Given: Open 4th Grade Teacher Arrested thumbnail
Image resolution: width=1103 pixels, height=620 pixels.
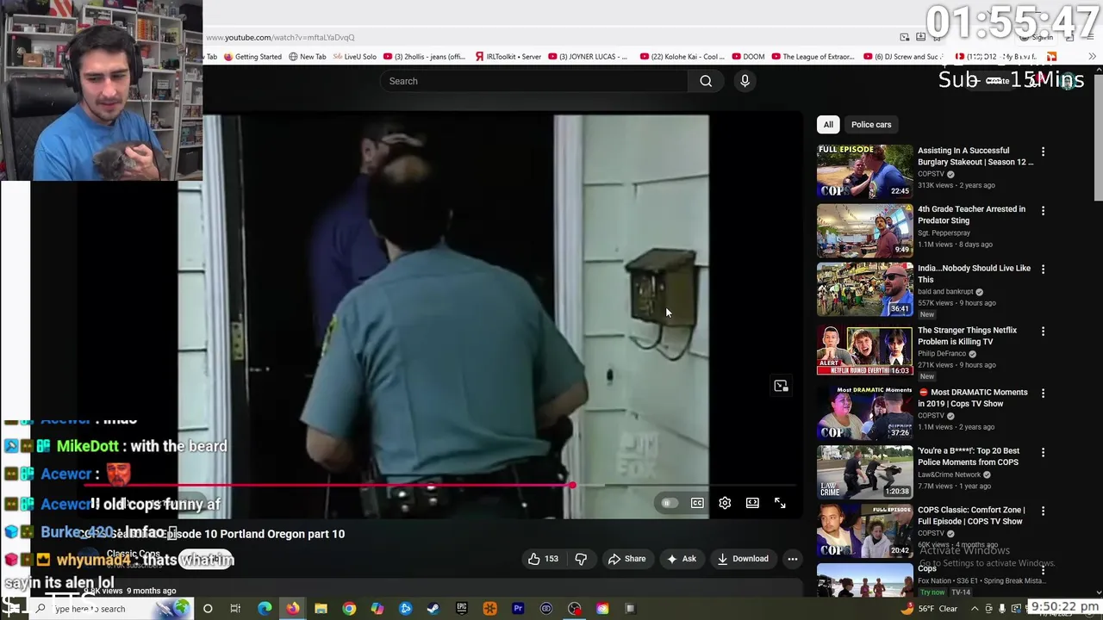Looking at the screenshot, I should [864, 230].
